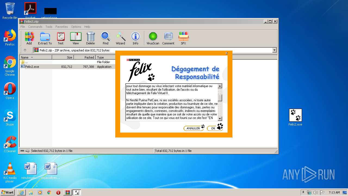Click the Test archive icon
The image size is (348, 196).
(x=61, y=38)
